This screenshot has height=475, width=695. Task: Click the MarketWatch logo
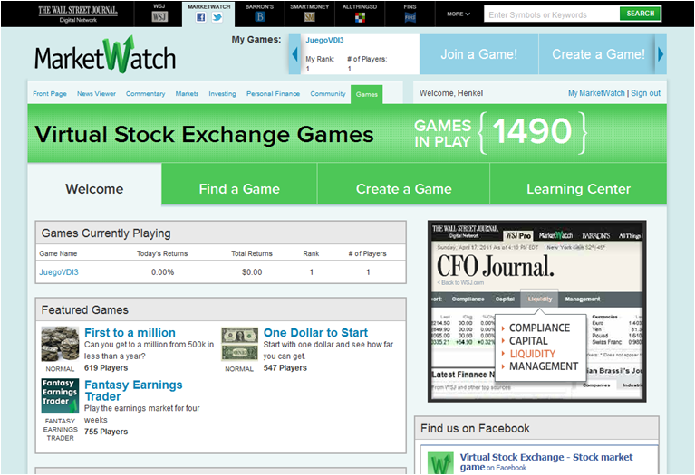point(105,55)
